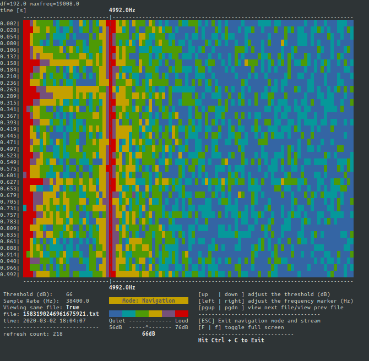Click the [up | down] threshold hint

coord(264,294)
